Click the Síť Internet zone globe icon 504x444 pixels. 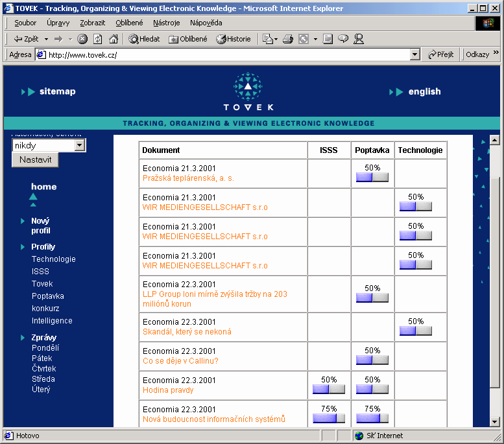click(359, 436)
